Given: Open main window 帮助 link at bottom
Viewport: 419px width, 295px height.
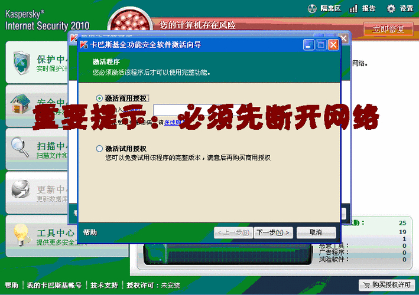Looking at the screenshot, I should pos(11,286).
